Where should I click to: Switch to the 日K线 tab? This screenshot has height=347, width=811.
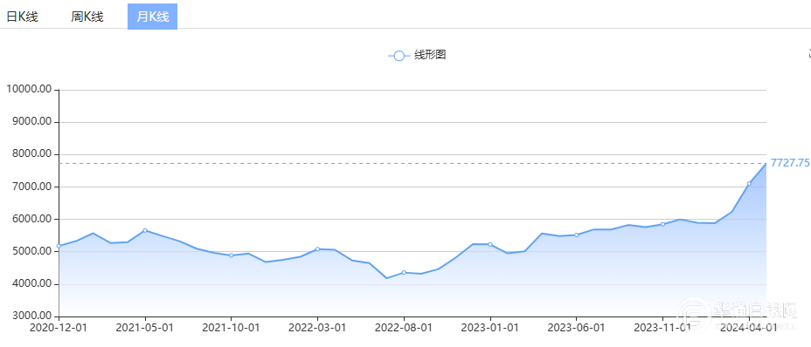tap(22, 17)
